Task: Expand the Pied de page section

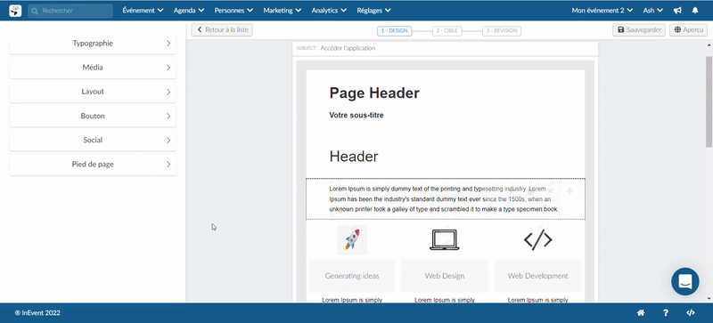Action: pyautogui.click(x=93, y=165)
